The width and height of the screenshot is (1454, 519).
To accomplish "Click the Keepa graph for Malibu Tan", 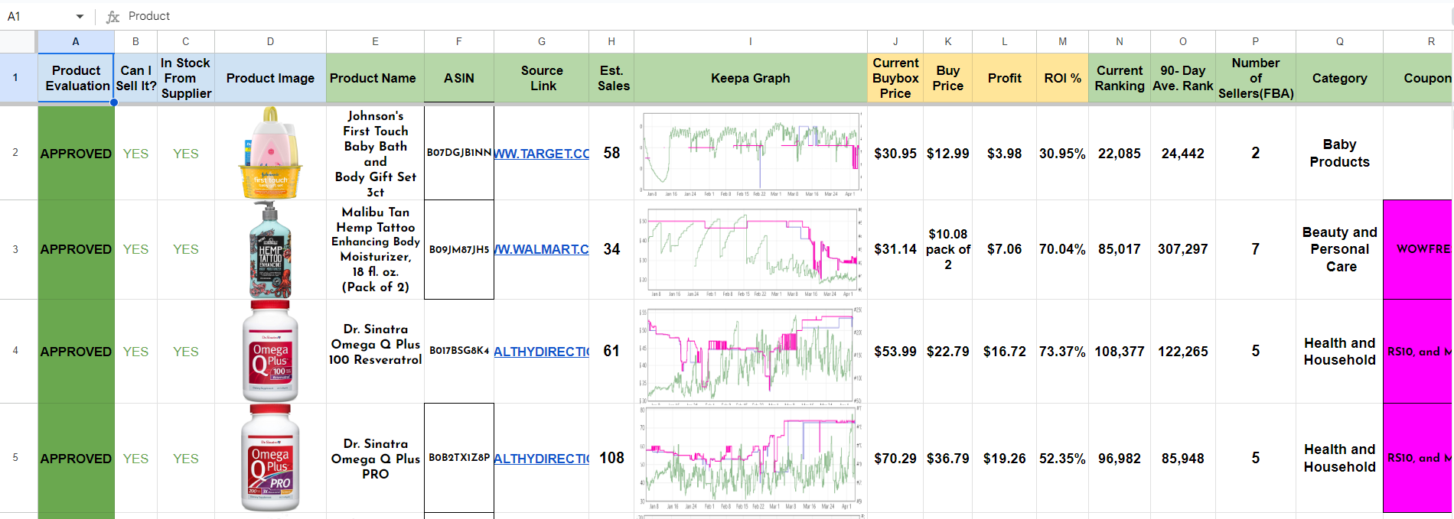I will 750,249.
